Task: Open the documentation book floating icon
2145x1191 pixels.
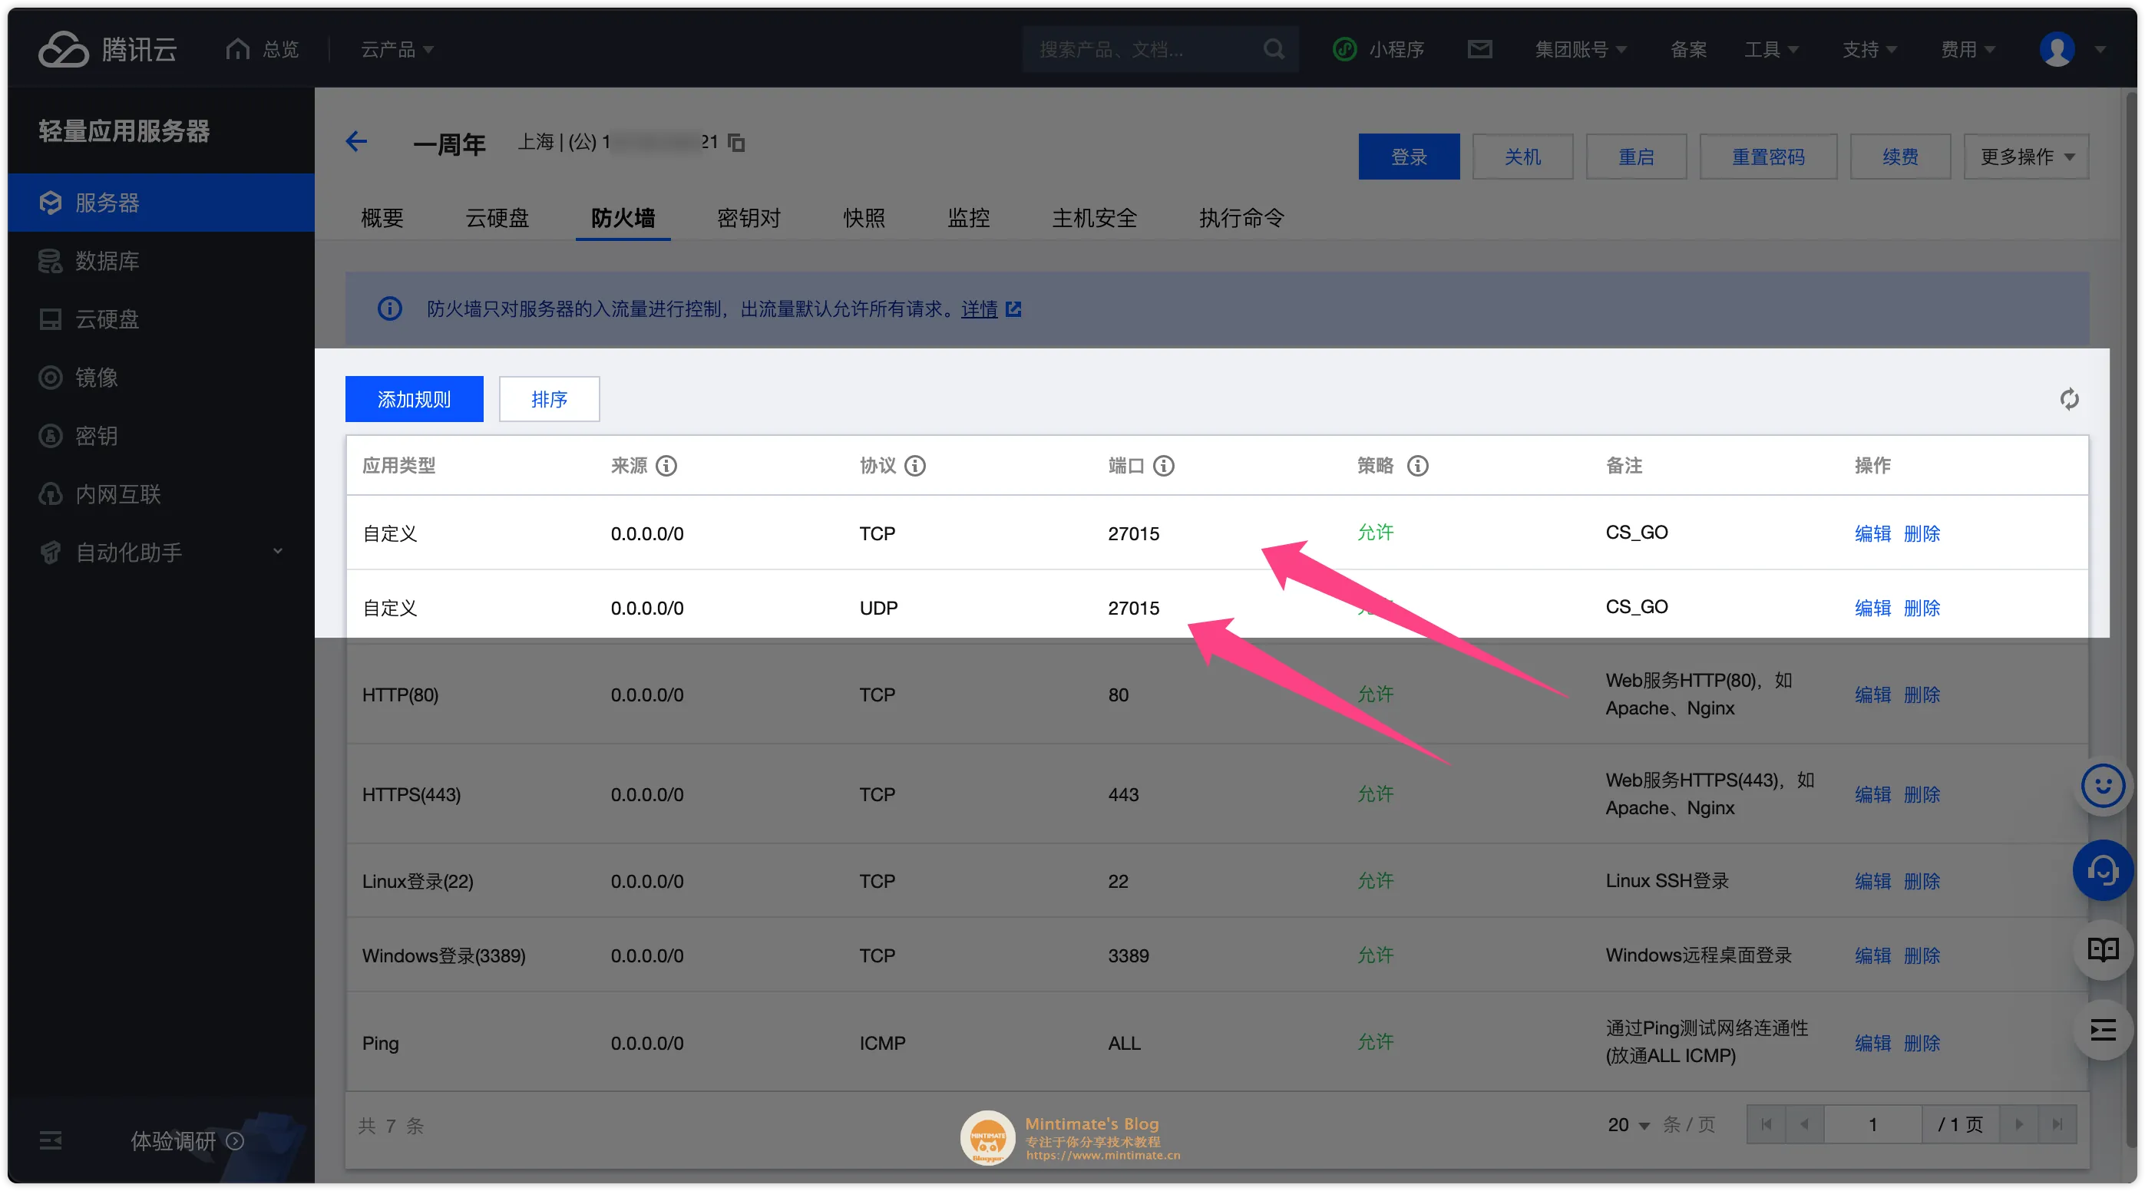Action: point(2102,949)
